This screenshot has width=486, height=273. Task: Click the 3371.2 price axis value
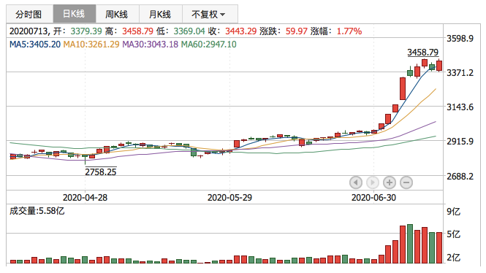tap(460, 73)
